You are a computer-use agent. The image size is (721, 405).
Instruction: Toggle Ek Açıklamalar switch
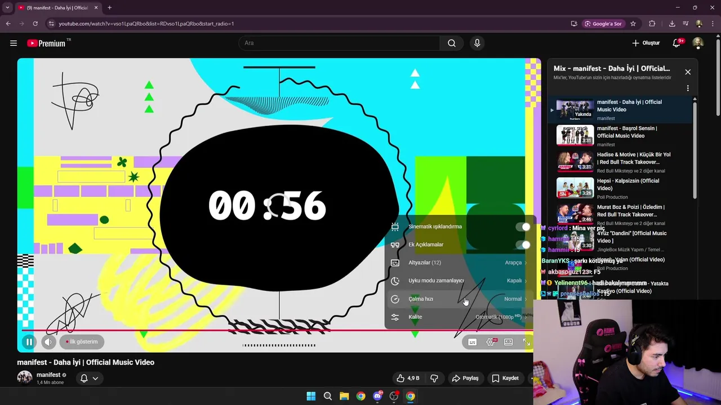(x=523, y=245)
